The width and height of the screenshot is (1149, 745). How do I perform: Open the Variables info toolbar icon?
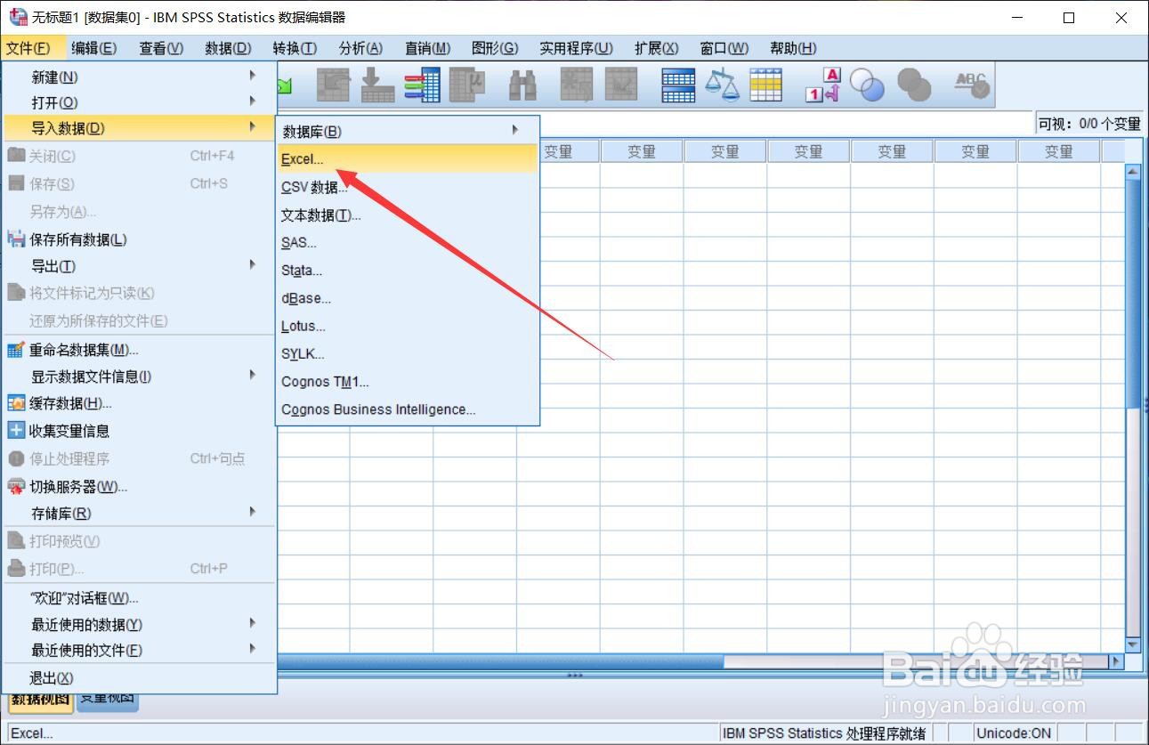tap(422, 85)
